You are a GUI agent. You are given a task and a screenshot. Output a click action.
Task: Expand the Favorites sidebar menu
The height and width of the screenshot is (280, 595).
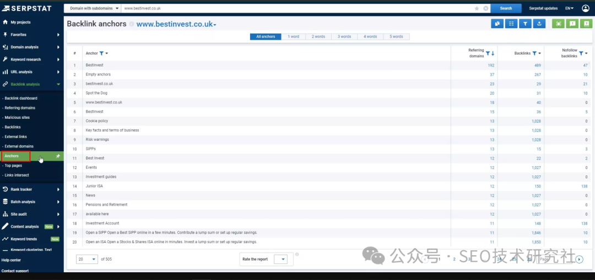(x=58, y=35)
